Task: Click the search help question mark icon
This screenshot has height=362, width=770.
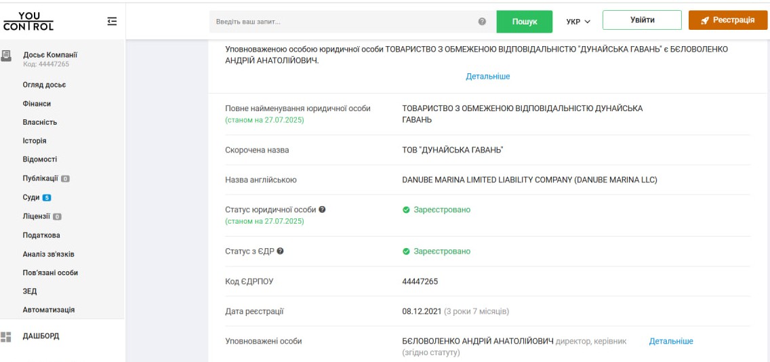Action: (x=482, y=22)
